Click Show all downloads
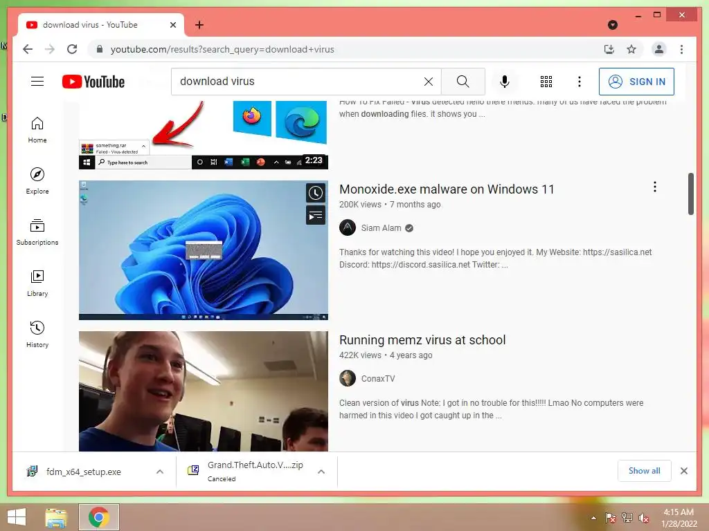709x531 pixels. click(645, 471)
